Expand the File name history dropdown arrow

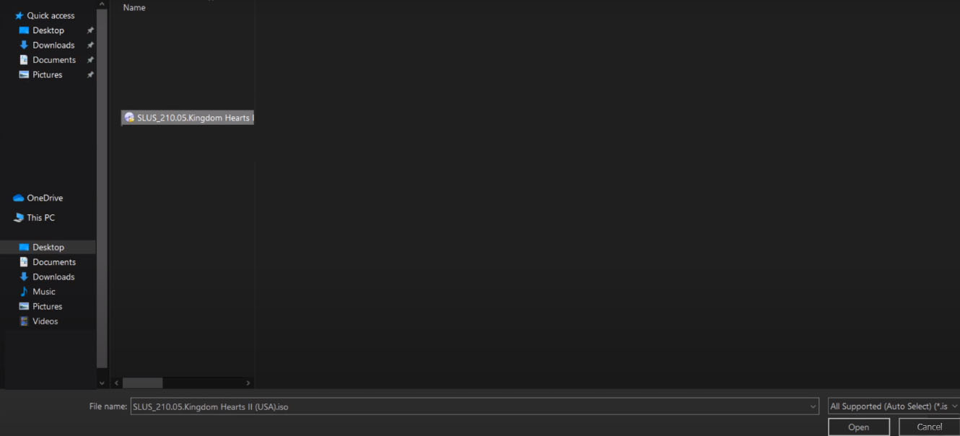[x=813, y=407]
